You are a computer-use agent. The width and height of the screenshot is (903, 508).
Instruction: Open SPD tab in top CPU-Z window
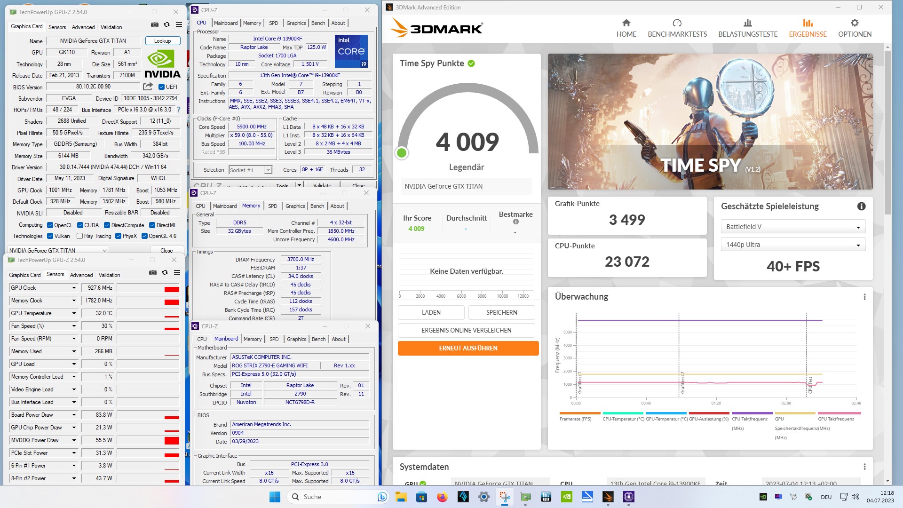coord(273,23)
